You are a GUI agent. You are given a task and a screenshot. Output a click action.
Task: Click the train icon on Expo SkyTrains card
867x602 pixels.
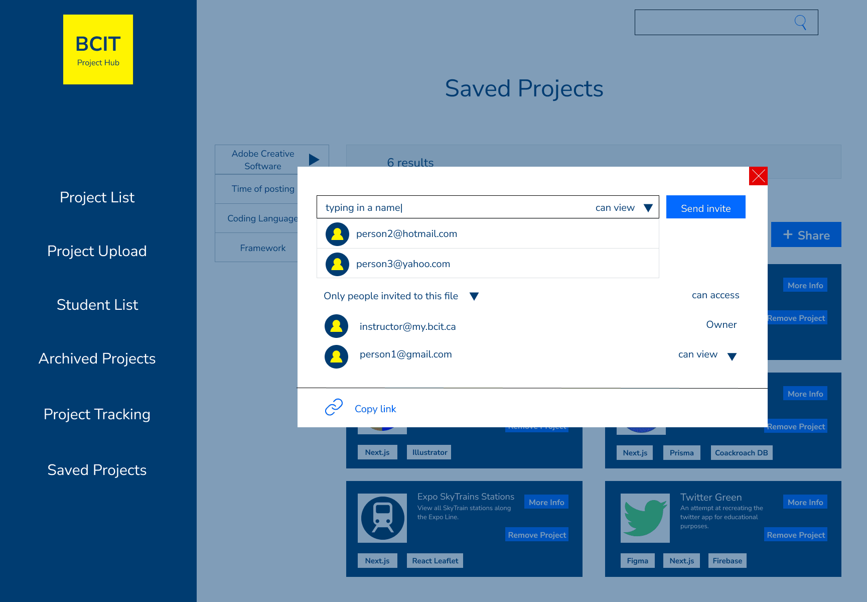382,518
